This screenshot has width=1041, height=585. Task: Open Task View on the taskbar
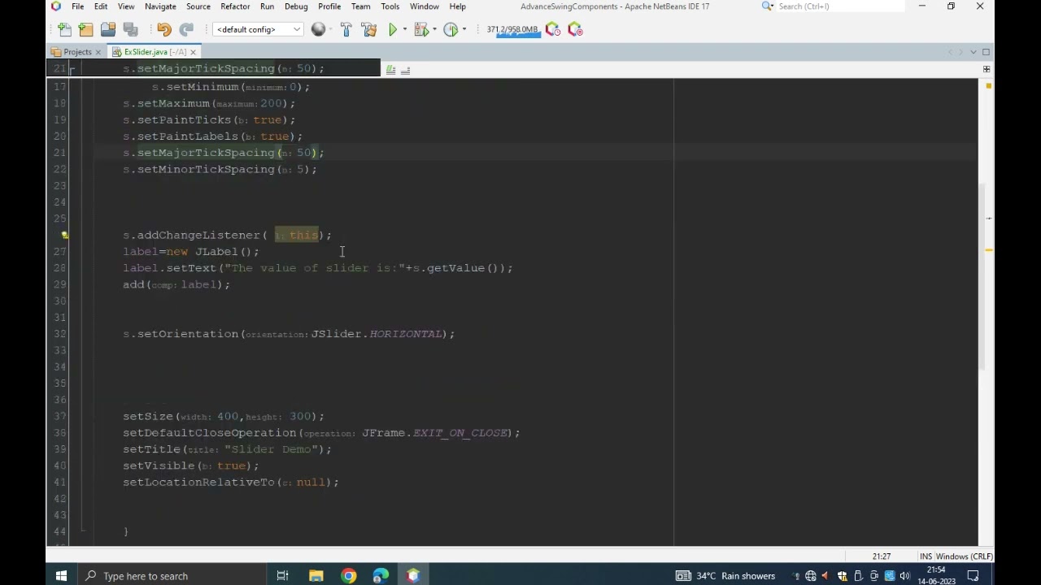[282, 576]
